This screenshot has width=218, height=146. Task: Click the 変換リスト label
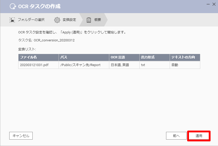click(x=27, y=49)
